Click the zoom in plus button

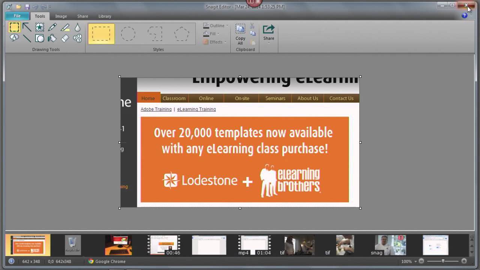(x=464, y=261)
